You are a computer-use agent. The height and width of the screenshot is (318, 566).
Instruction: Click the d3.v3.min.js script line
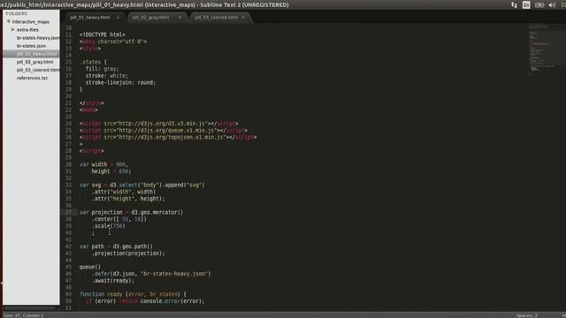click(x=159, y=124)
